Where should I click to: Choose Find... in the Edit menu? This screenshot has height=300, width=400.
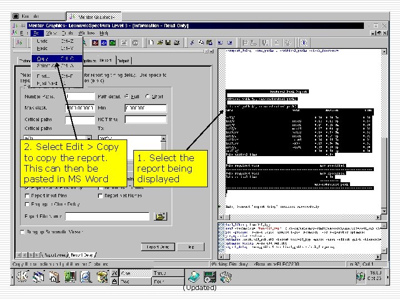[57, 76]
